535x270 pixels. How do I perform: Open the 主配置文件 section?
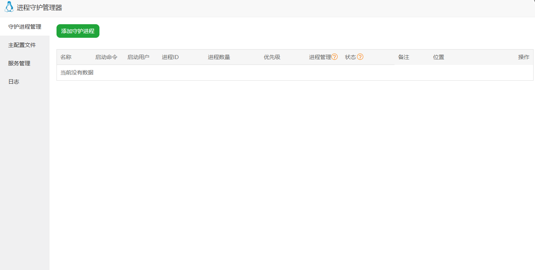[x=22, y=45]
